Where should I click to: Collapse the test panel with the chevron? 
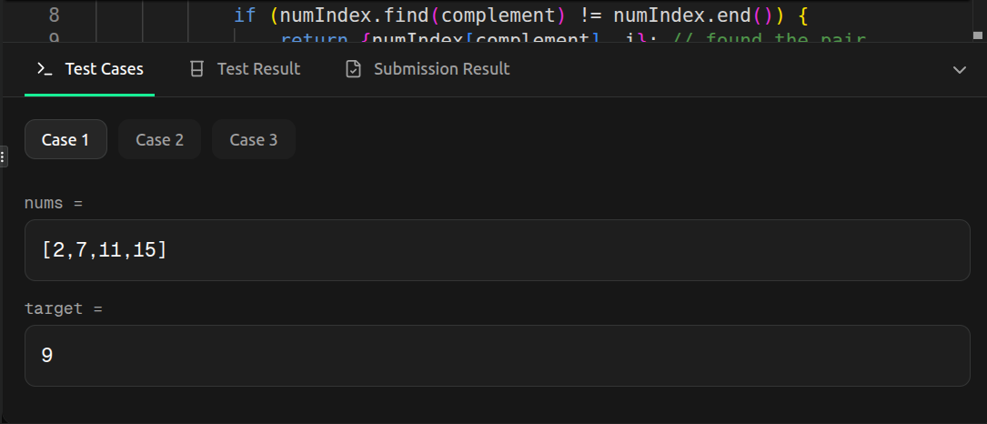pos(960,70)
